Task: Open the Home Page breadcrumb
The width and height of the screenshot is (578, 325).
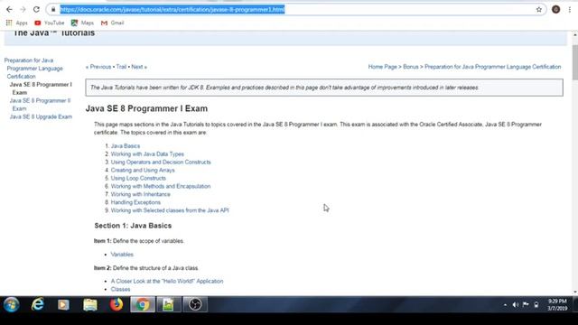Action: point(382,67)
